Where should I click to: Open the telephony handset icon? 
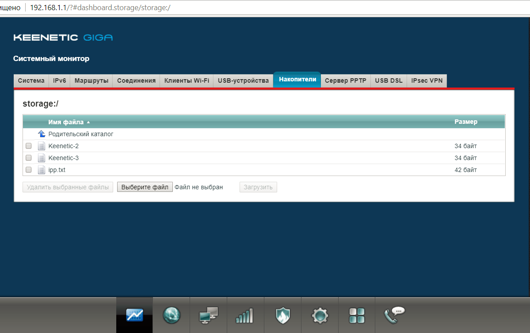click(394, 315)
